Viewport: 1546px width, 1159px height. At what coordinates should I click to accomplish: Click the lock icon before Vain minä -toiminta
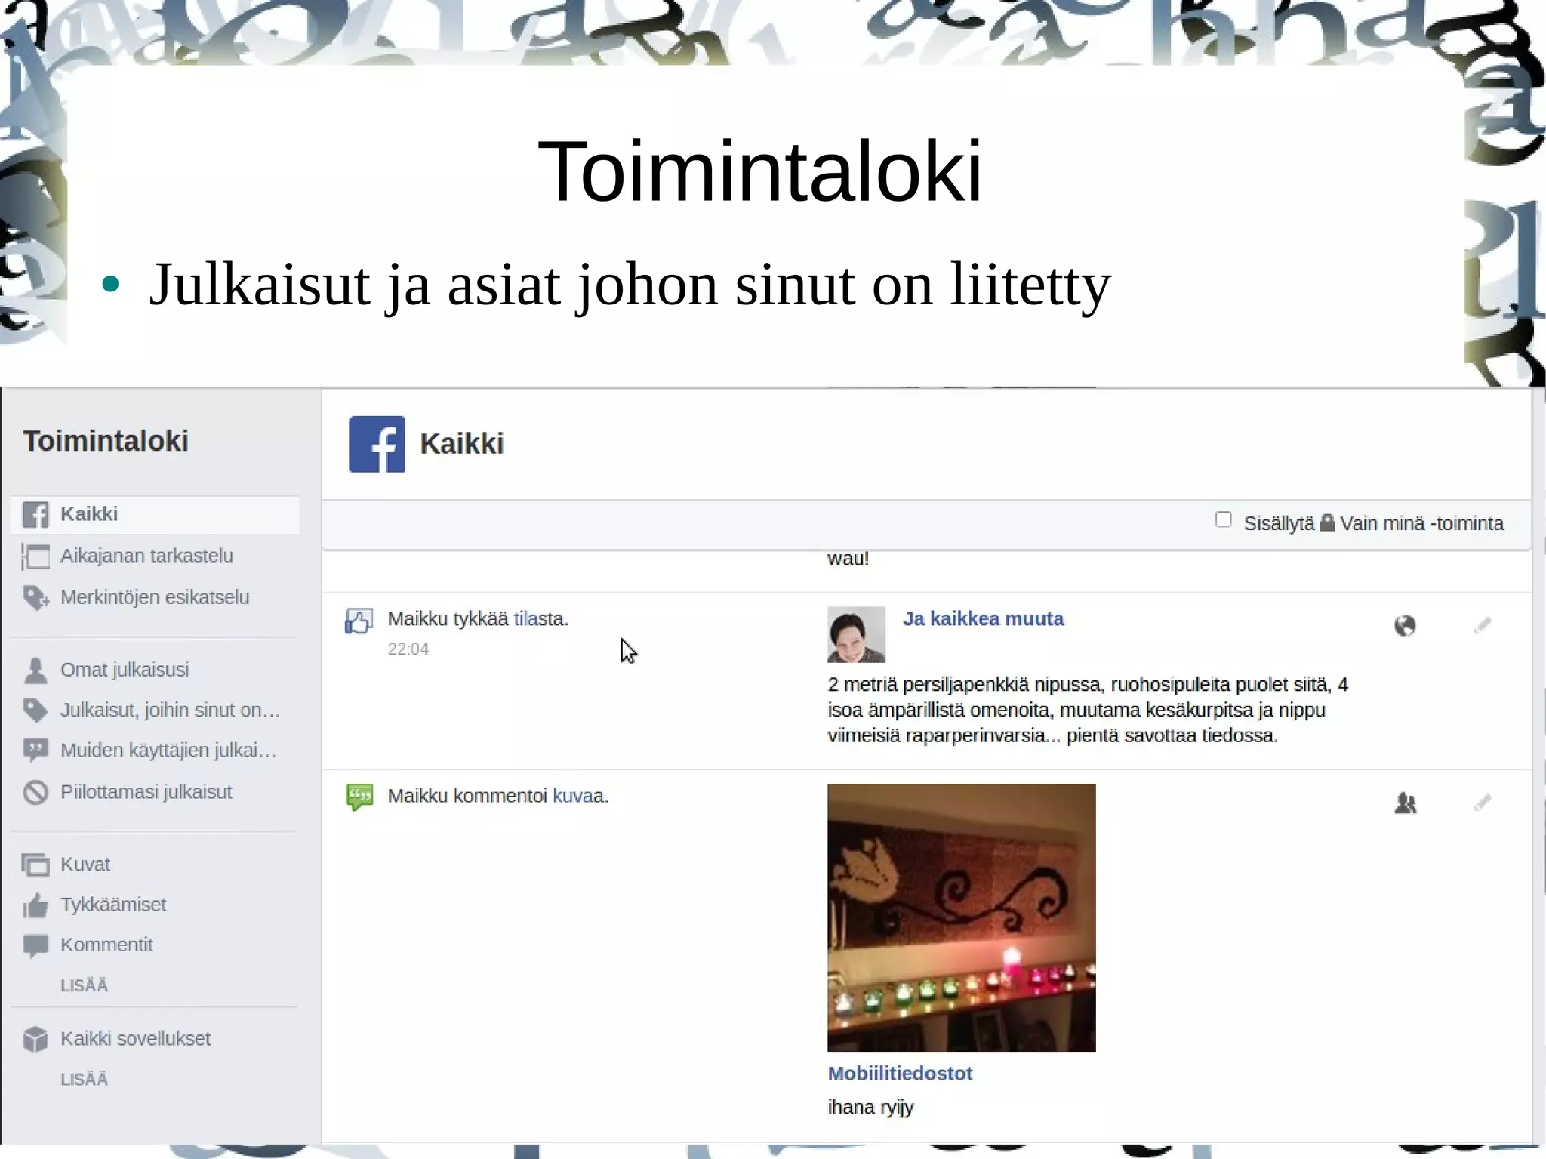1327,522
